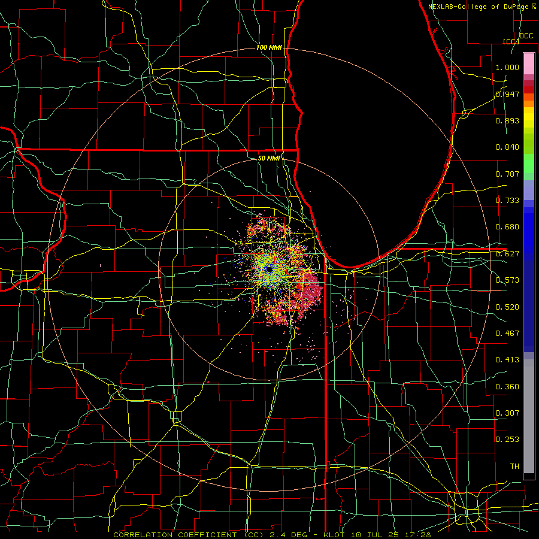
Task: Click the 0.467 scale value
Action: 507,334
